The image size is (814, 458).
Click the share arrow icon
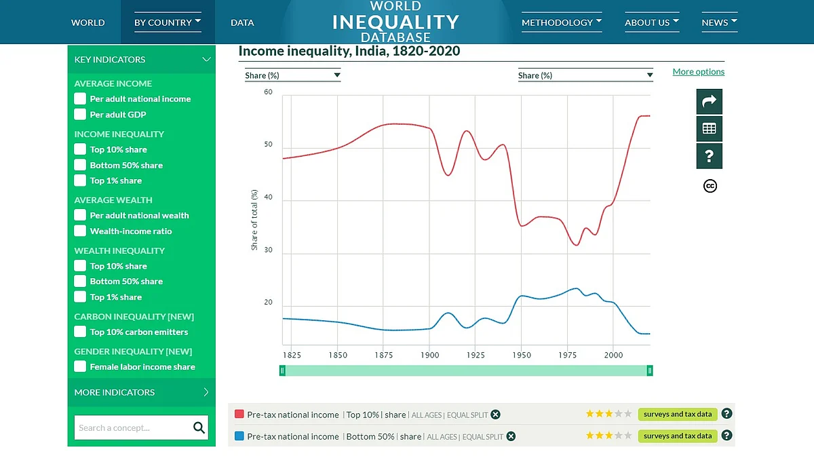(709, 102)
